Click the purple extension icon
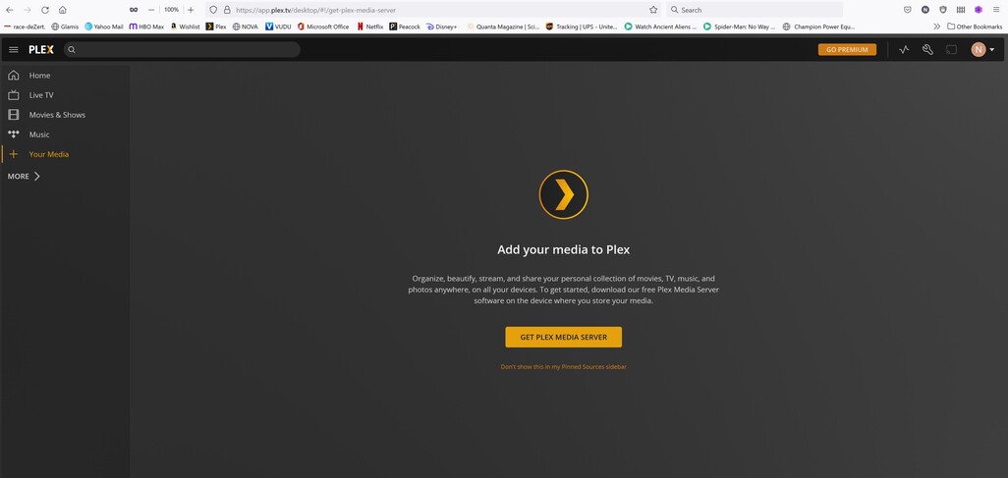The height and width of the screenshot is (478, 1008). point(979,10)
